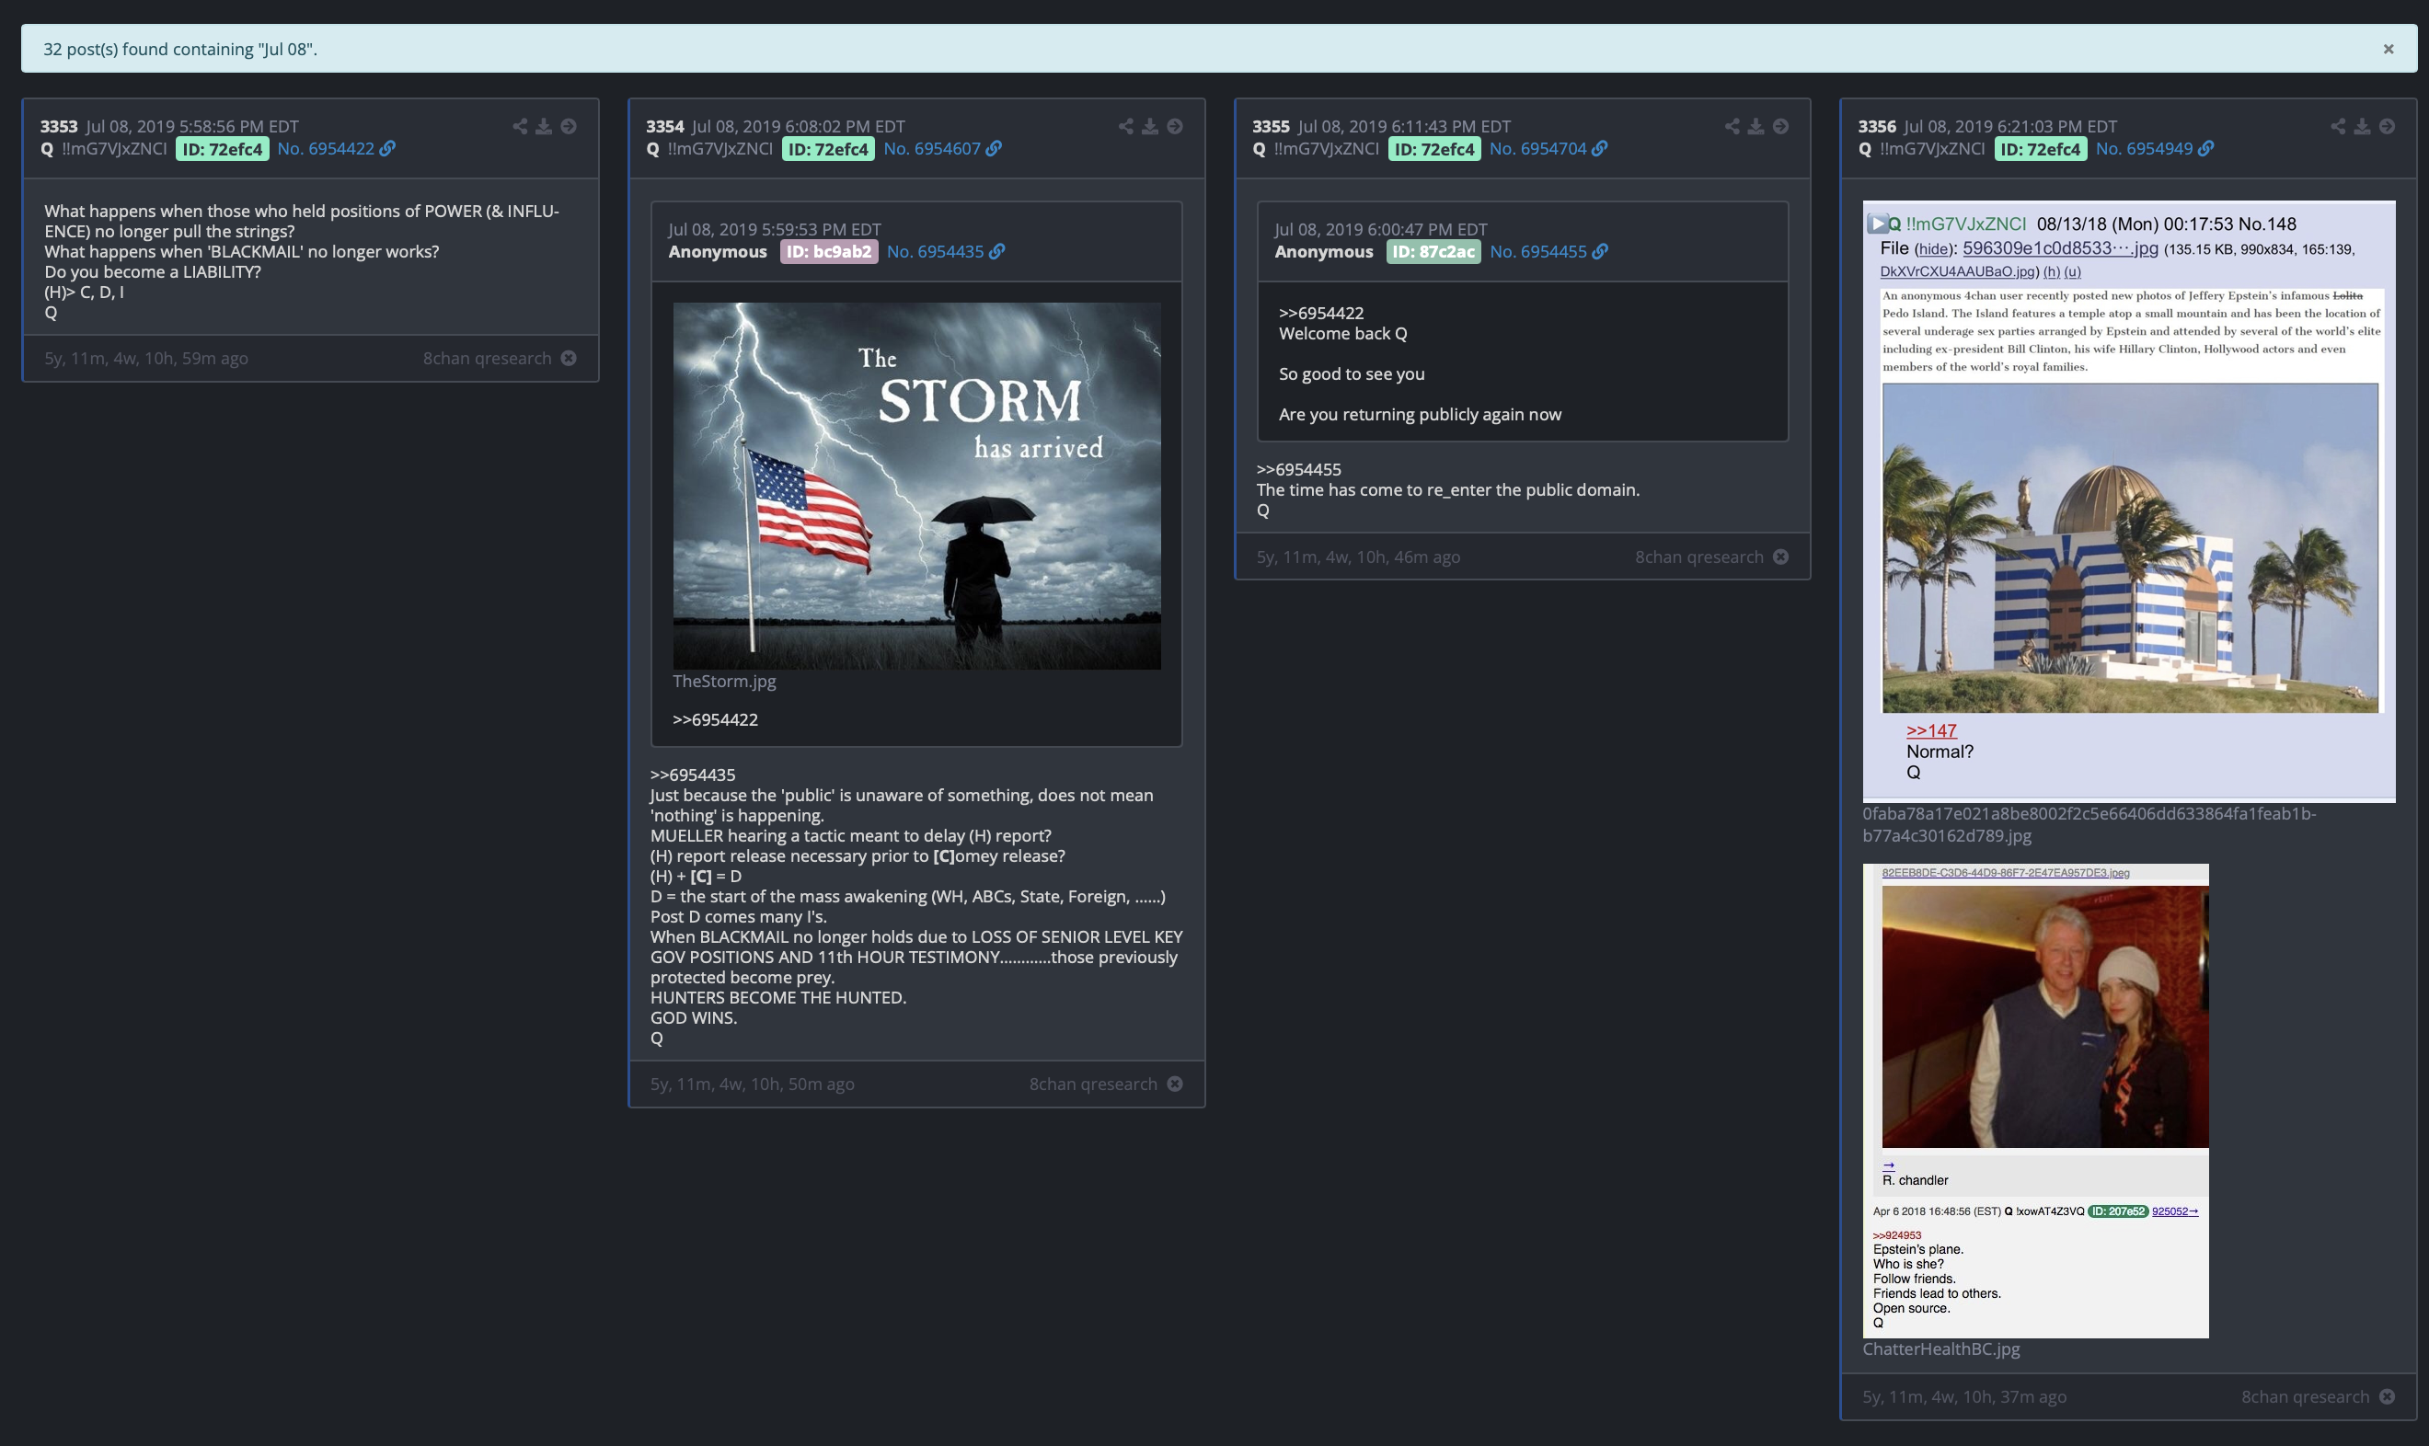The width and height of the screenshot is (2429, 1446).
Task: Open link No. 6954607
Action: [x=931, y=148]
